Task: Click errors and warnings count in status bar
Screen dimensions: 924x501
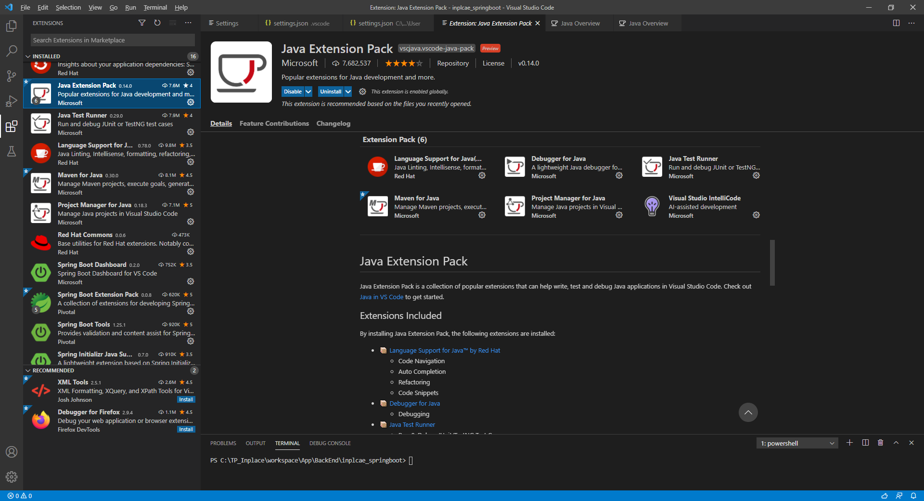Action: 20,496
